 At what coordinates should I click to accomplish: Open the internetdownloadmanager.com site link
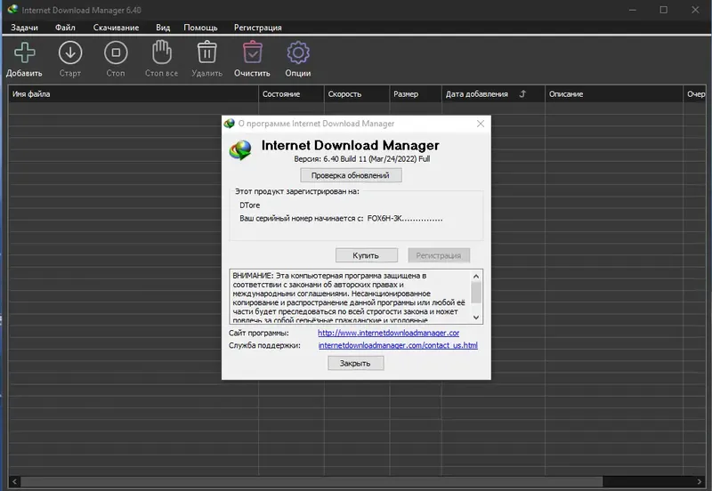pos(388,333)
